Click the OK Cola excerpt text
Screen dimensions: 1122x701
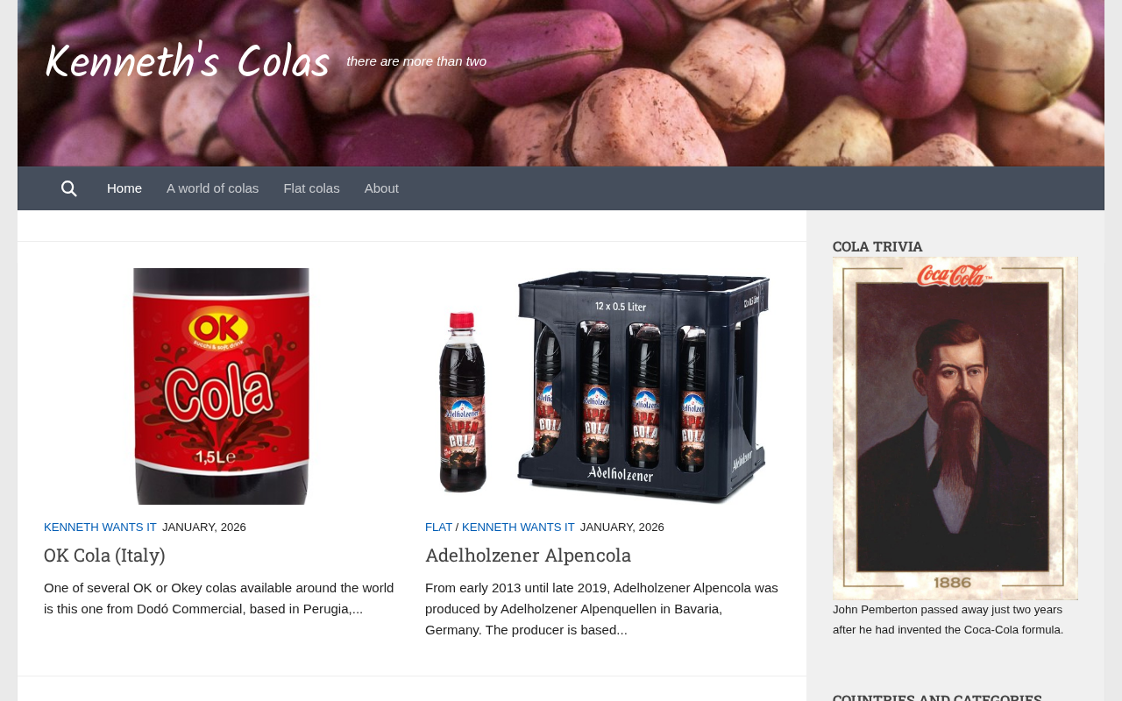pyautogui.click(x=219, y=598)
